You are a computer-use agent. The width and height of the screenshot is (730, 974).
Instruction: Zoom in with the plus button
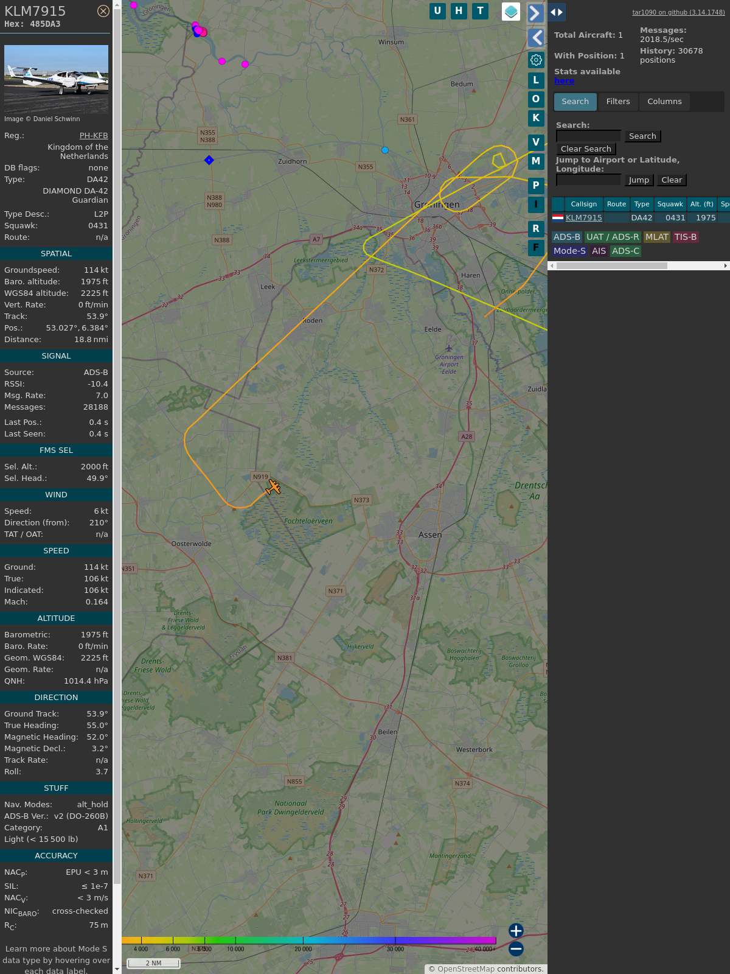tap(516, 930)
